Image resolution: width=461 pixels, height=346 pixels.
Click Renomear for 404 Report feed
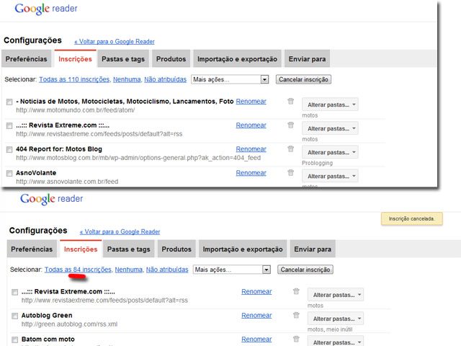pyautogui.click(x=251, y=149)
